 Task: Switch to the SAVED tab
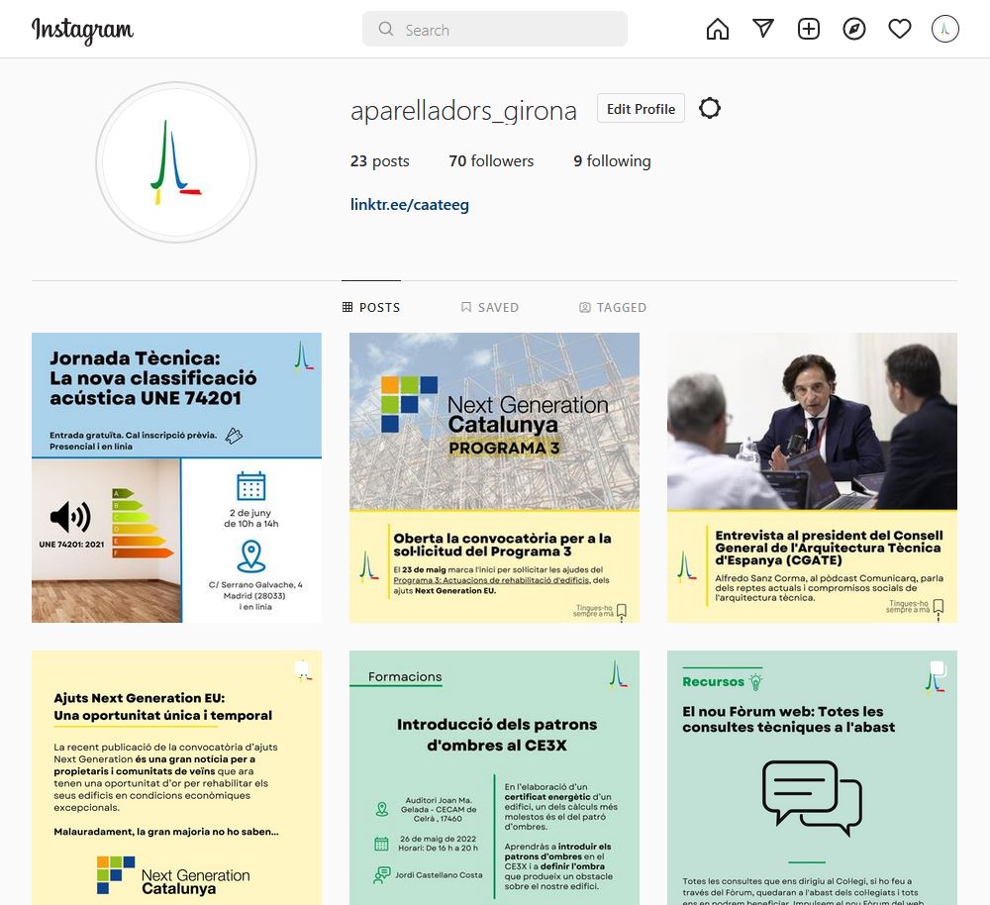(490, 308)
